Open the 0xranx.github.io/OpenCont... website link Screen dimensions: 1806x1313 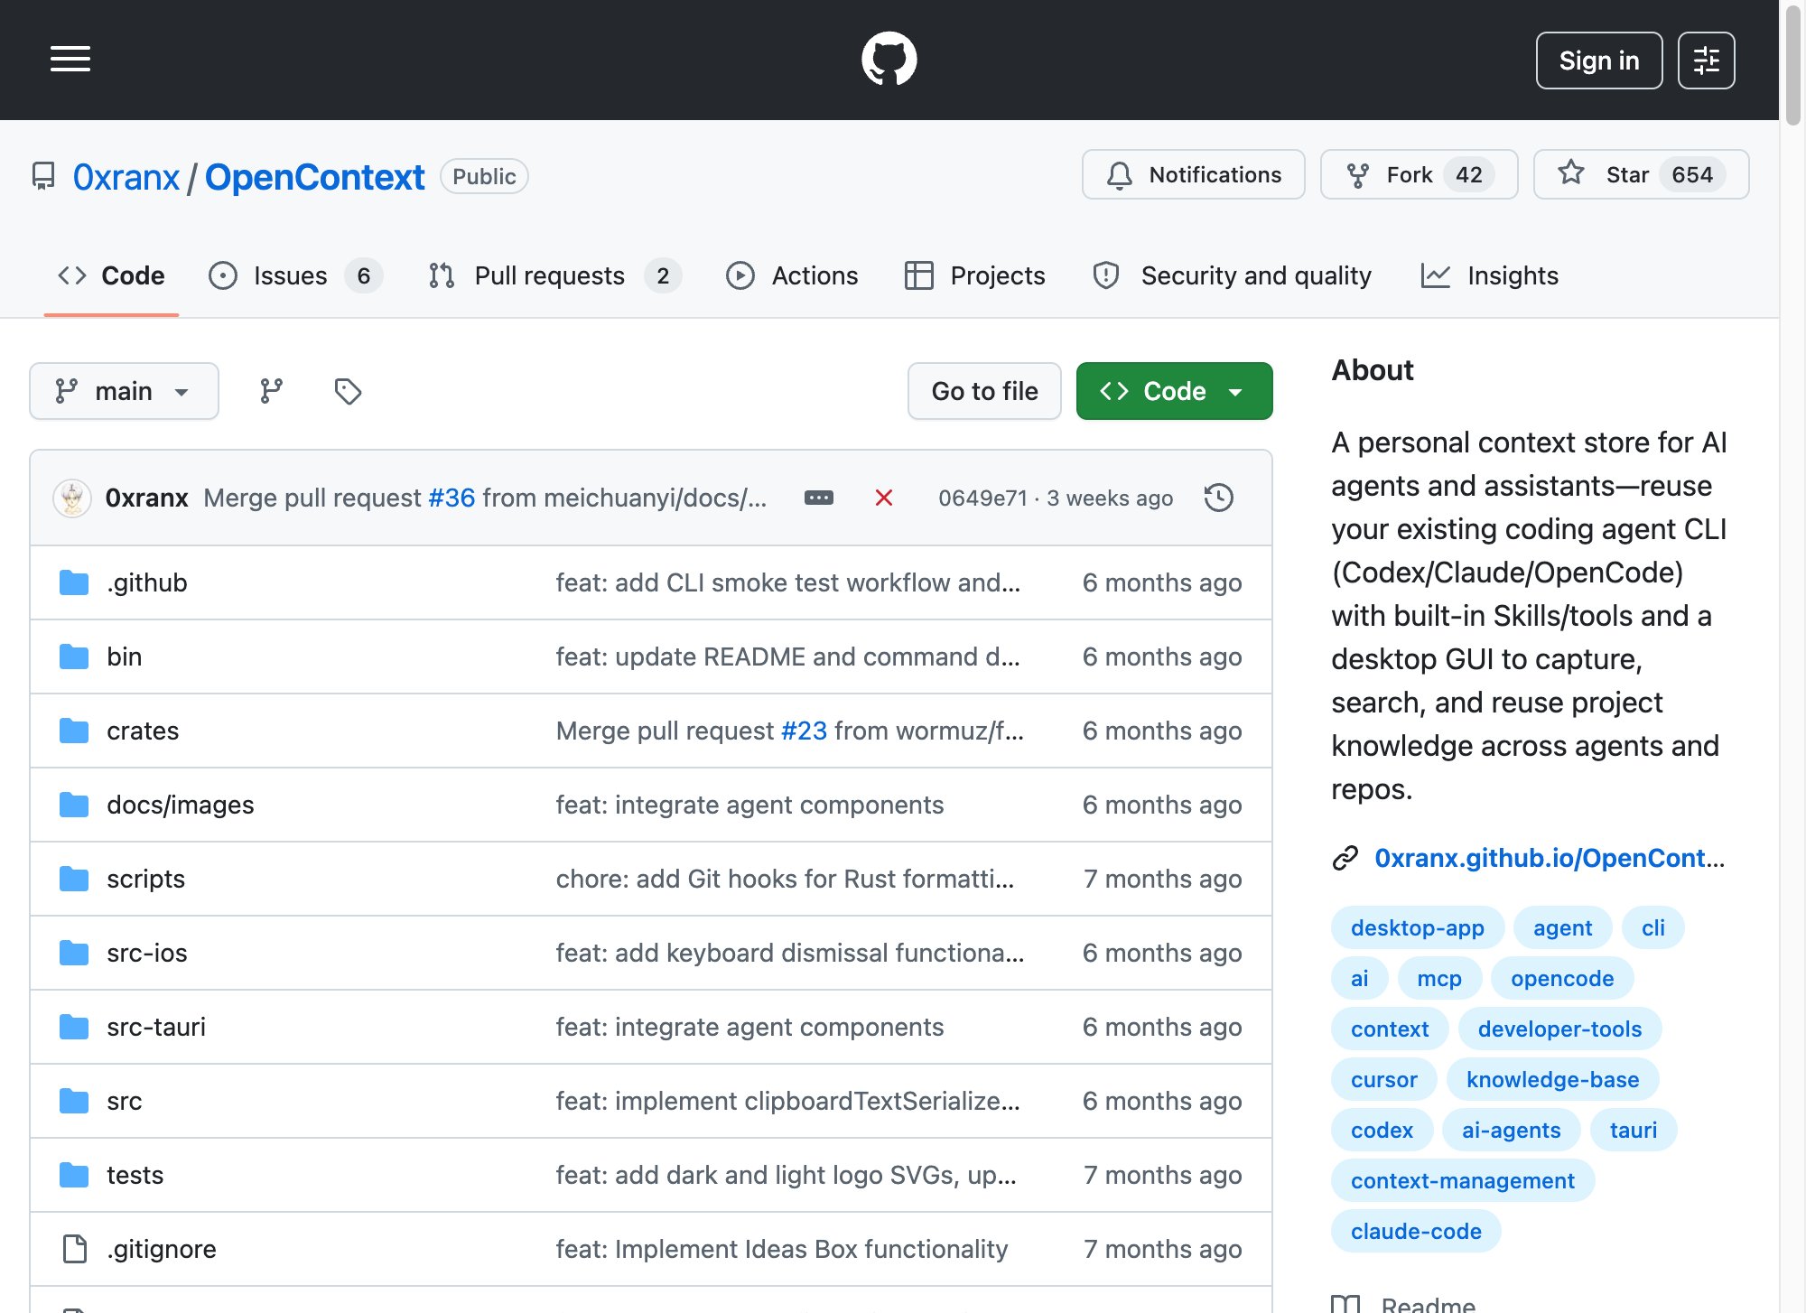pos(1550,858)
